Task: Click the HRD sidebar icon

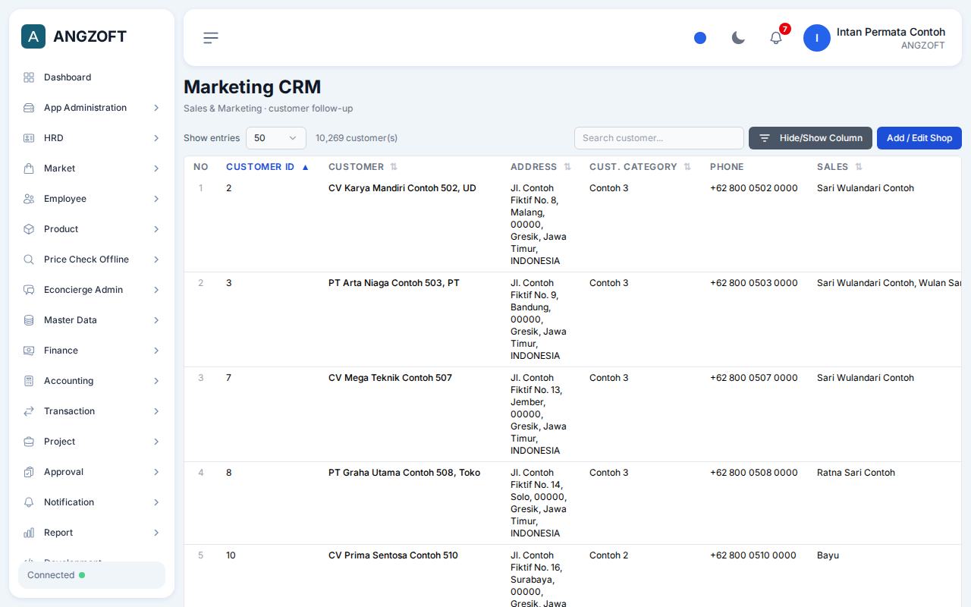Action: [29, 138]
